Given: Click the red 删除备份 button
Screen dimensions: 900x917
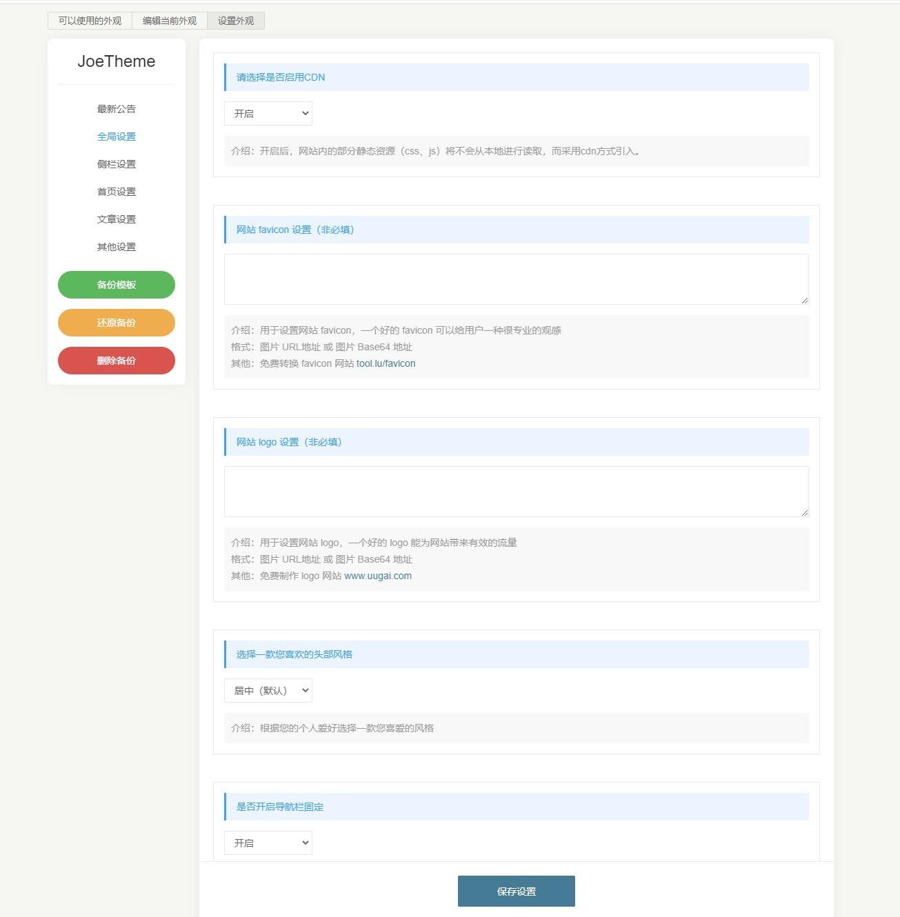Looking at the screenshot, I should point(117,361).
